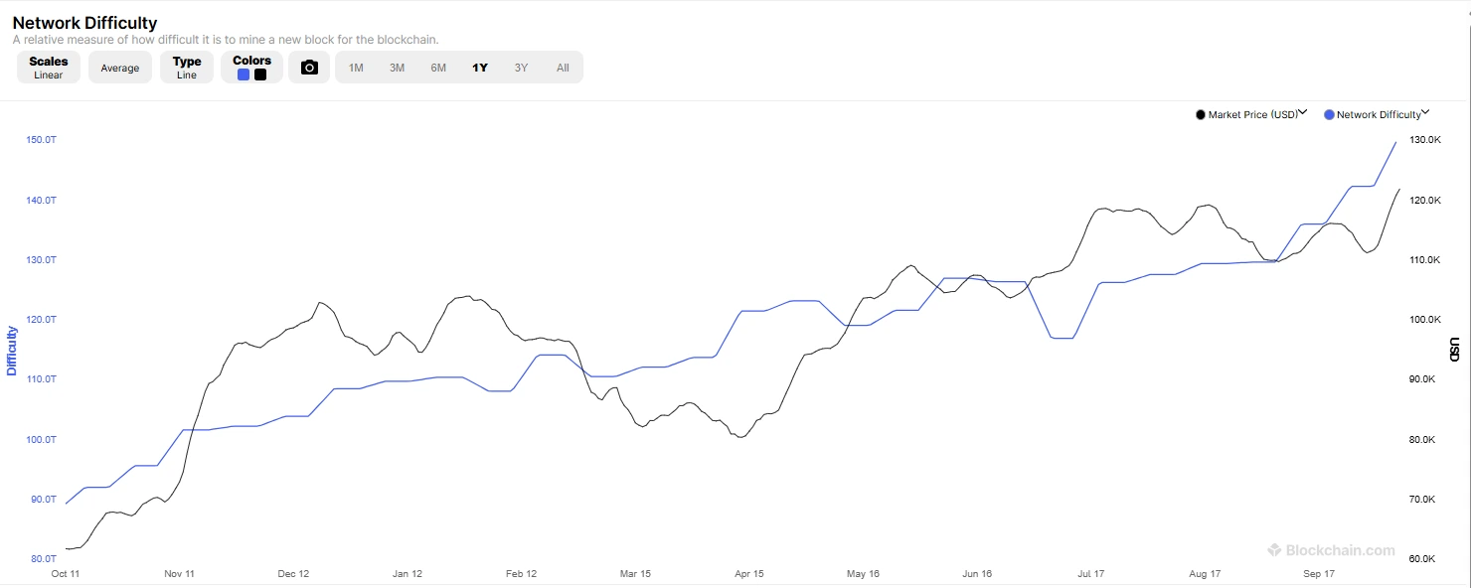The height and width of the screenshot is (588, 1471).
Task: Click the blue color swatch in Colors
Action: tap(244, 74)
